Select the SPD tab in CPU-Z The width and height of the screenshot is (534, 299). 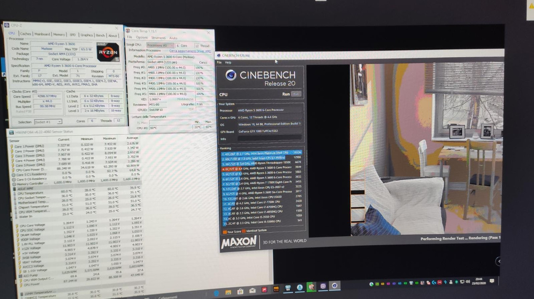(73, 35)
